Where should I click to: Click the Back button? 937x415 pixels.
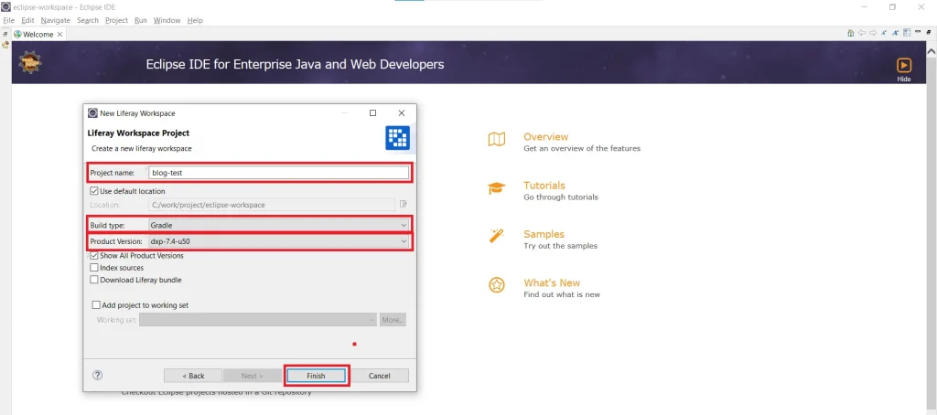193,376
